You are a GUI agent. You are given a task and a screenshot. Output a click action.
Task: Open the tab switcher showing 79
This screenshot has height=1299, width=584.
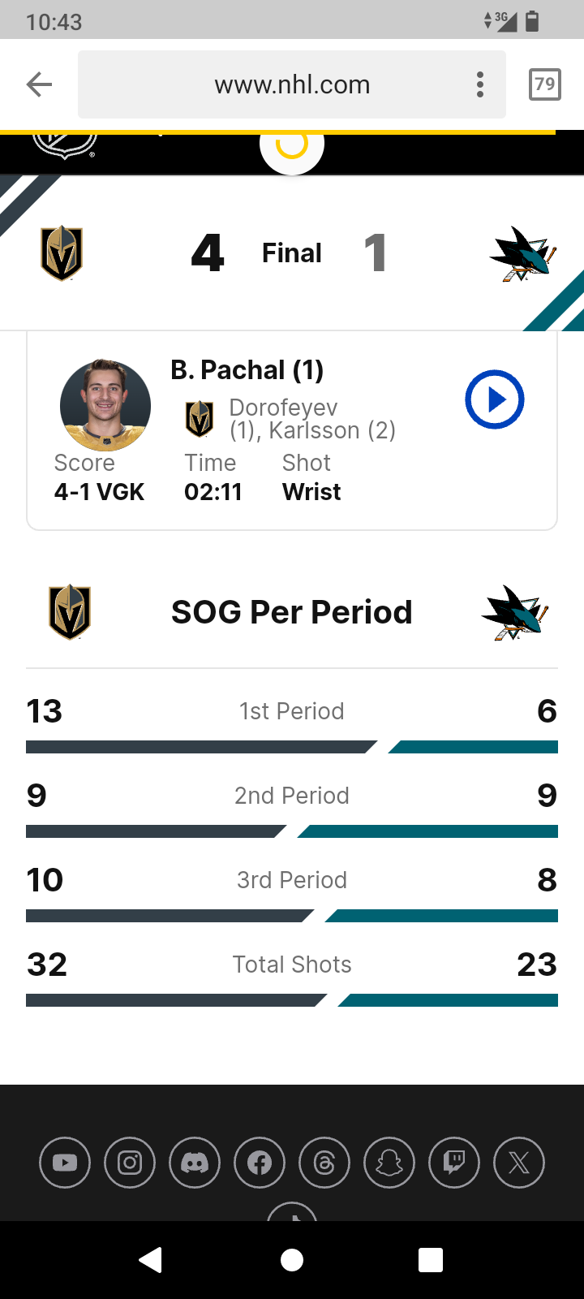click(x=544, y=84)
